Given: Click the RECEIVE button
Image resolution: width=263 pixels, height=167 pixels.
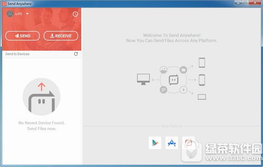Looking at the screenshot, I should 61,36.
